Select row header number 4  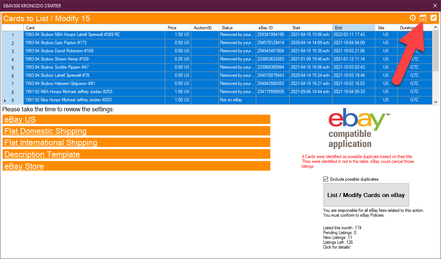(x=13, y=59)
